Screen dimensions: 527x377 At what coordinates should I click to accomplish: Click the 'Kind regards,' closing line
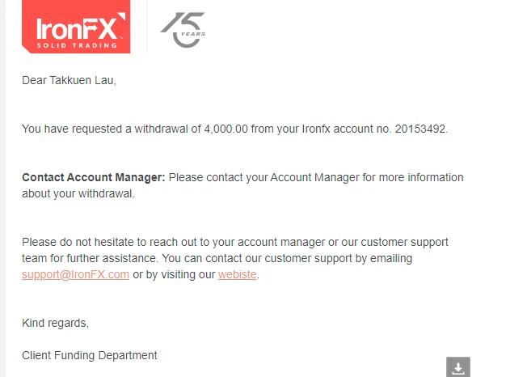click(55, 323)
